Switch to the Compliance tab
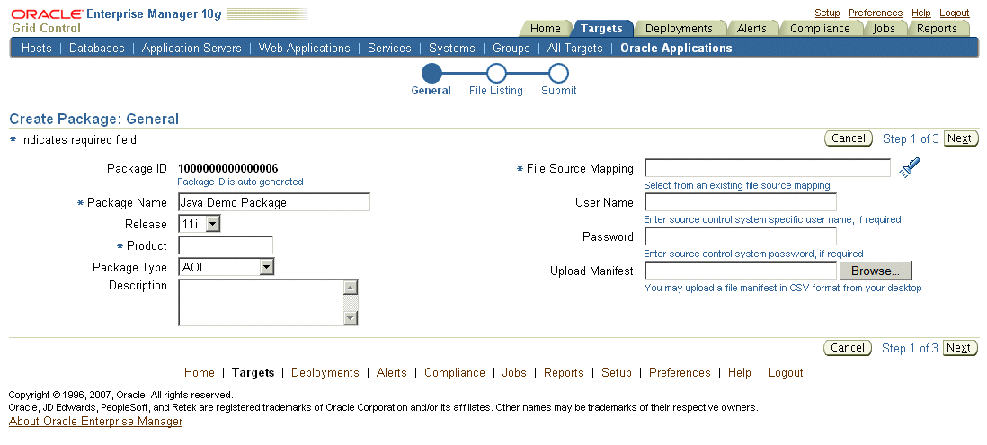 pos(820,29)
